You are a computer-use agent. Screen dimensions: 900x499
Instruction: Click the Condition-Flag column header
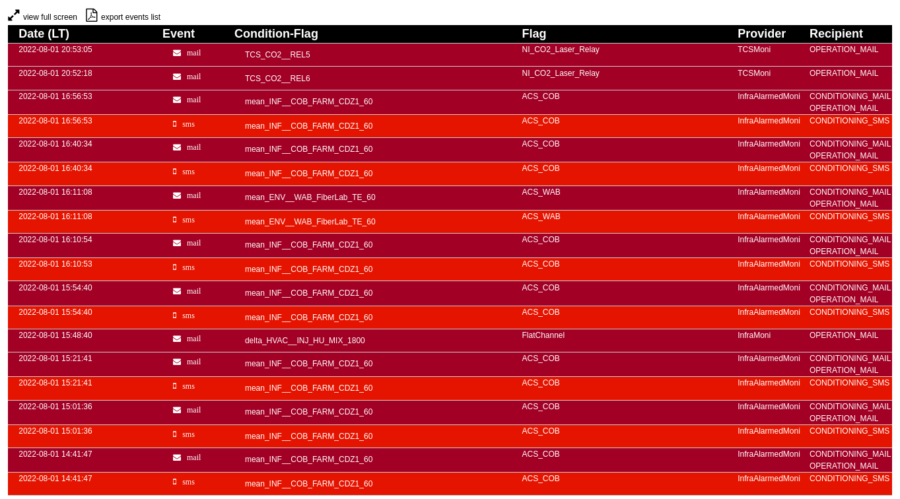coord(276,34)
